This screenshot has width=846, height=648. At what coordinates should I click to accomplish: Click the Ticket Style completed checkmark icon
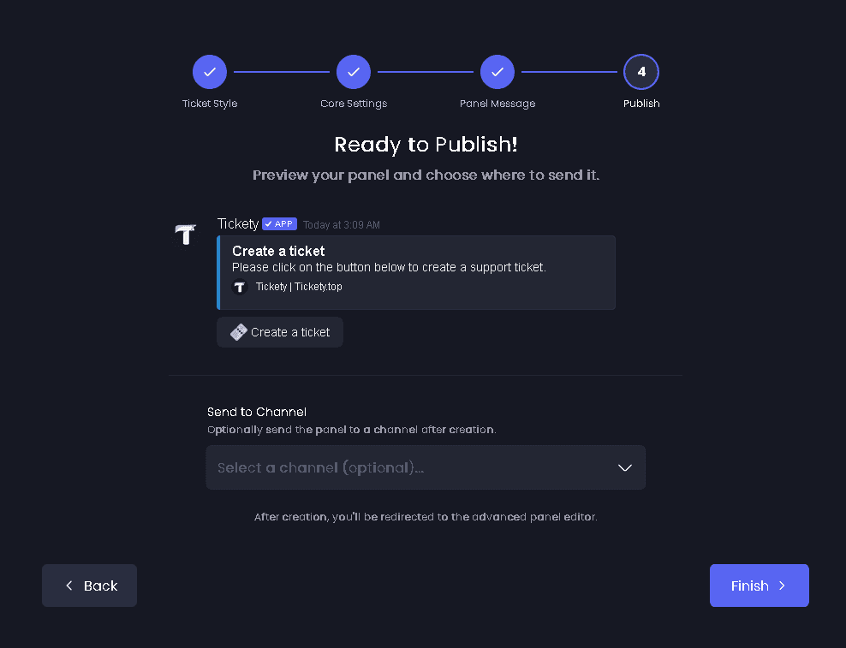(x=210, y=72)
